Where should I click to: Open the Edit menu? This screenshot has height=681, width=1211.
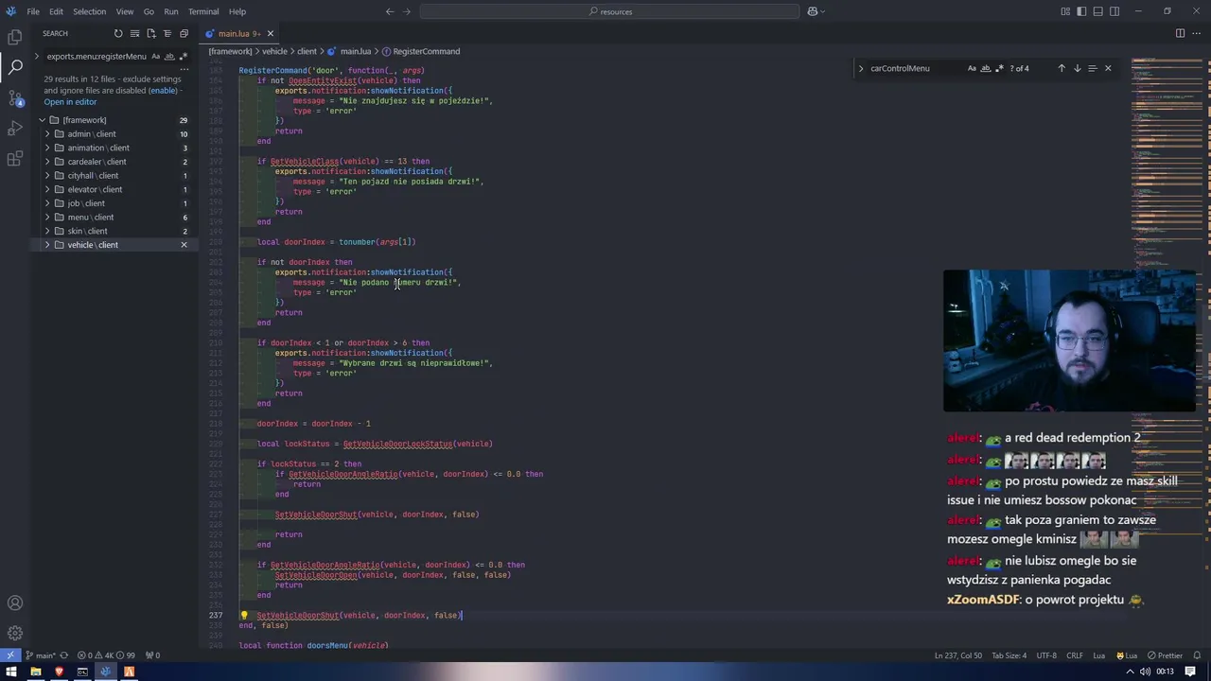coord(56,11)
